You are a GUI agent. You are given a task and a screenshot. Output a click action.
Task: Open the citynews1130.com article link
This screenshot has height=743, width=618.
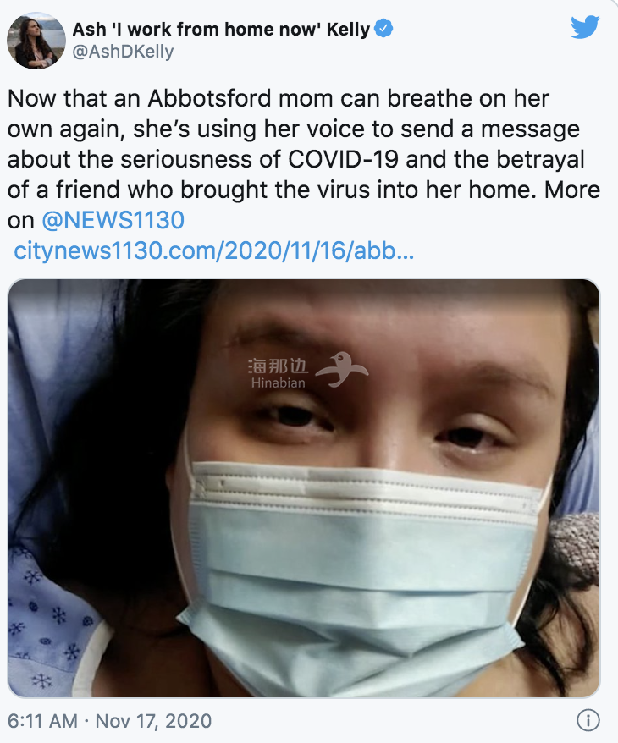(x=213, y=251)
